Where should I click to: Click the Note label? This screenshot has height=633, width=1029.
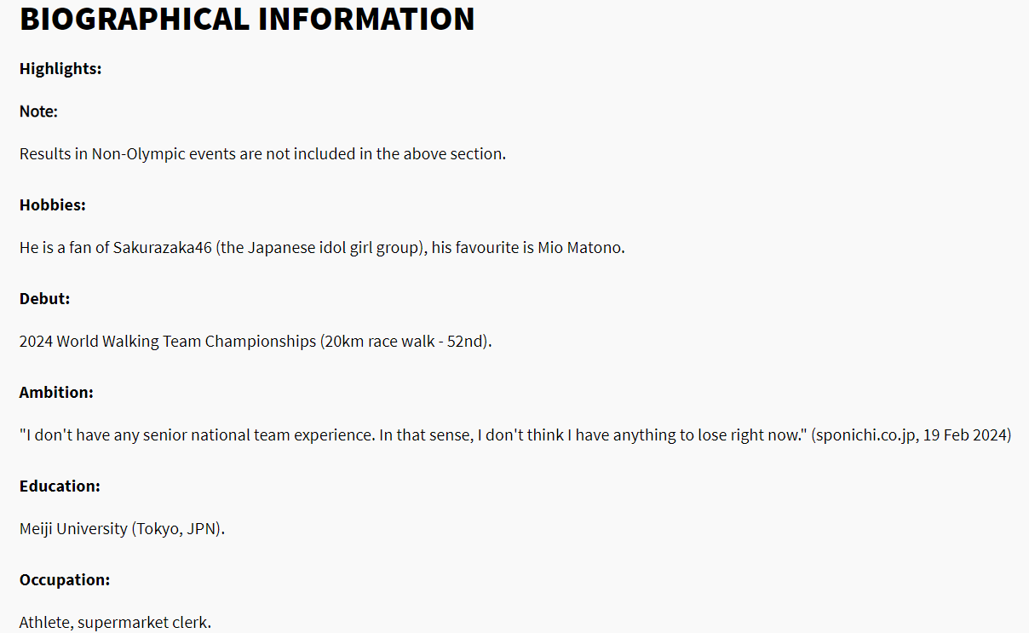(x=38, y=112)
